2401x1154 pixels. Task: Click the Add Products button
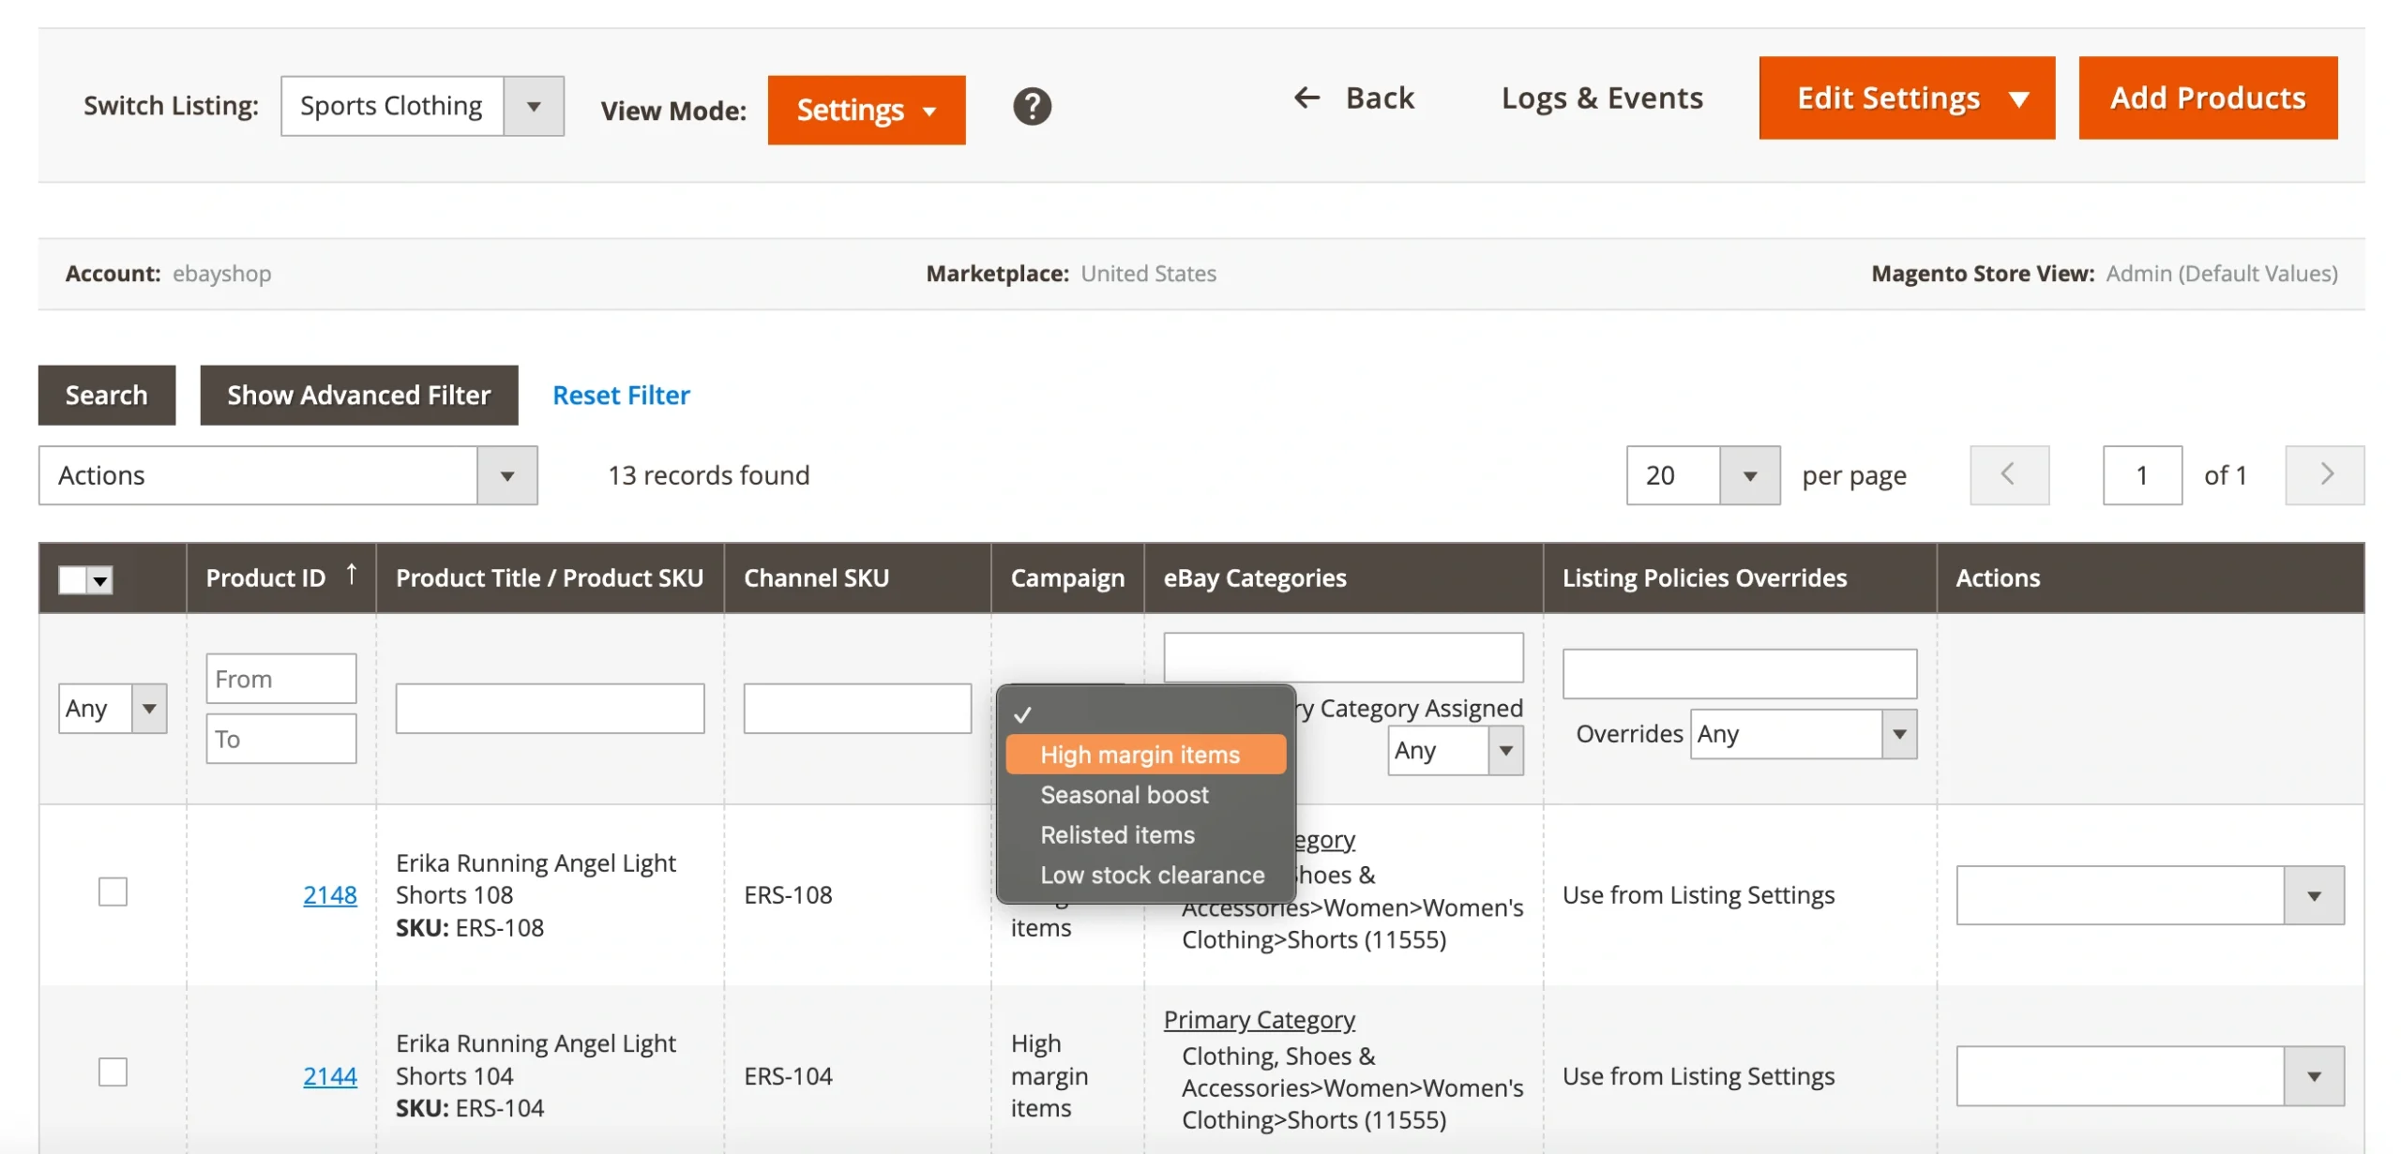point(2206,97)
